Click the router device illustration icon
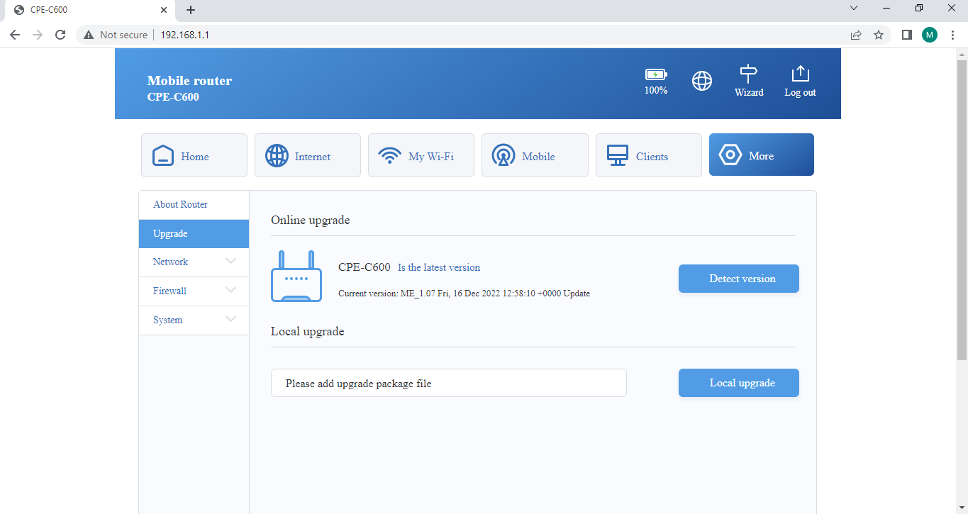 pyautogui.click(x=296, y=276)
